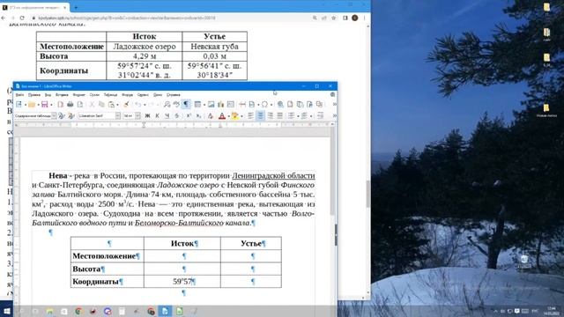Click the New document icon in Writer
564x317 pixels.
coord(19,104)
